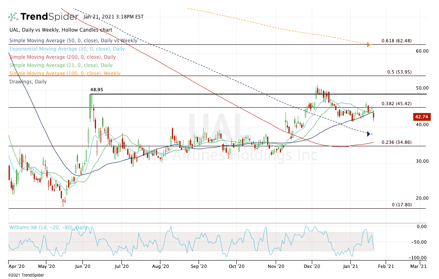Screen dimensions: 439x279
Task: Click the Drawings, Daily legend entry
Action: coord(28,82)
